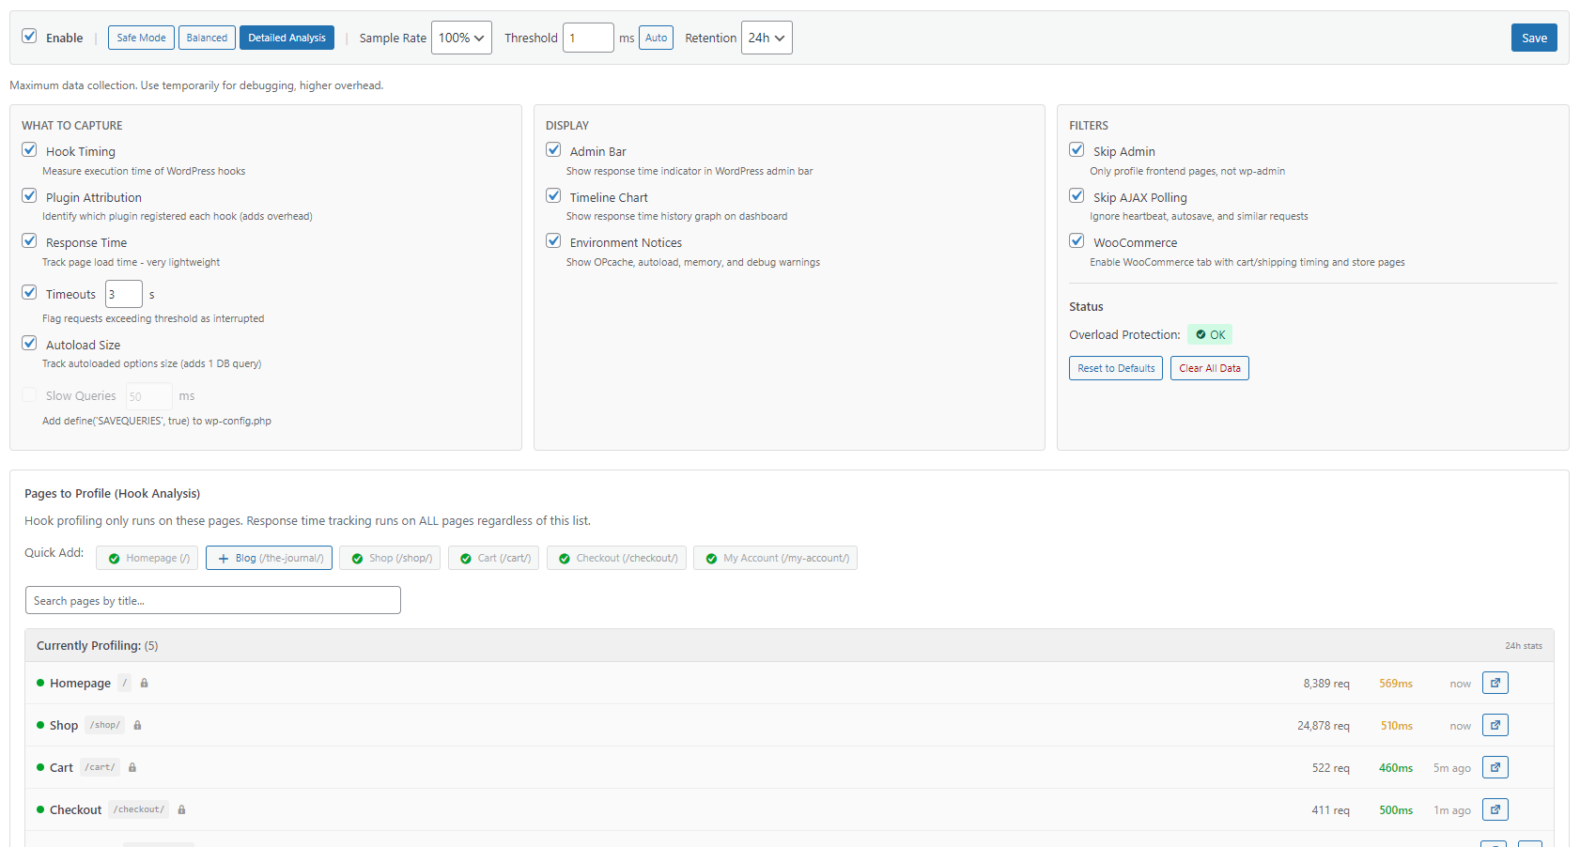This screenshot has width=1580, height=847.
Task: Click the lock icon beside Homepage
Action: pos(144,683)
